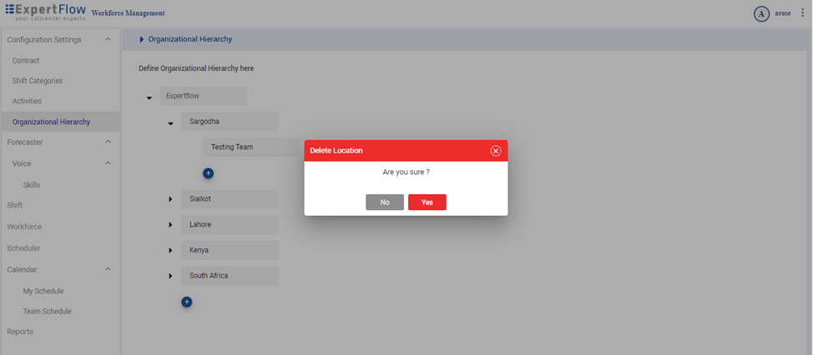The height and width of the screenshot is (355, 814).
Task: Expand the Sialkot location node
Action: tap(170, 199)
